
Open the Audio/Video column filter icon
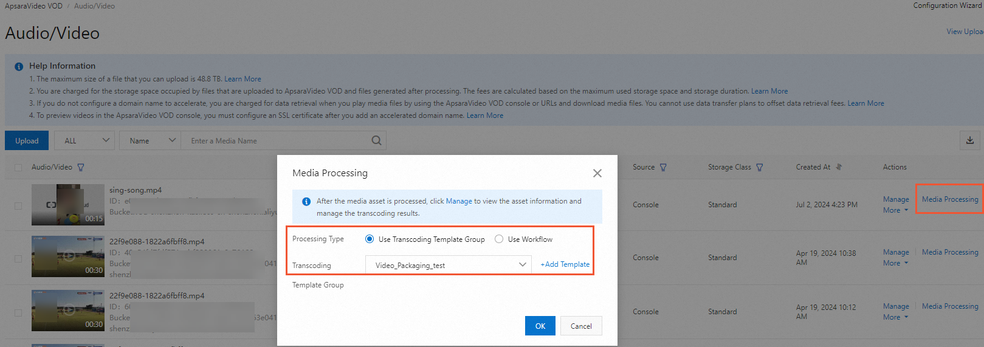click(81, 167)
